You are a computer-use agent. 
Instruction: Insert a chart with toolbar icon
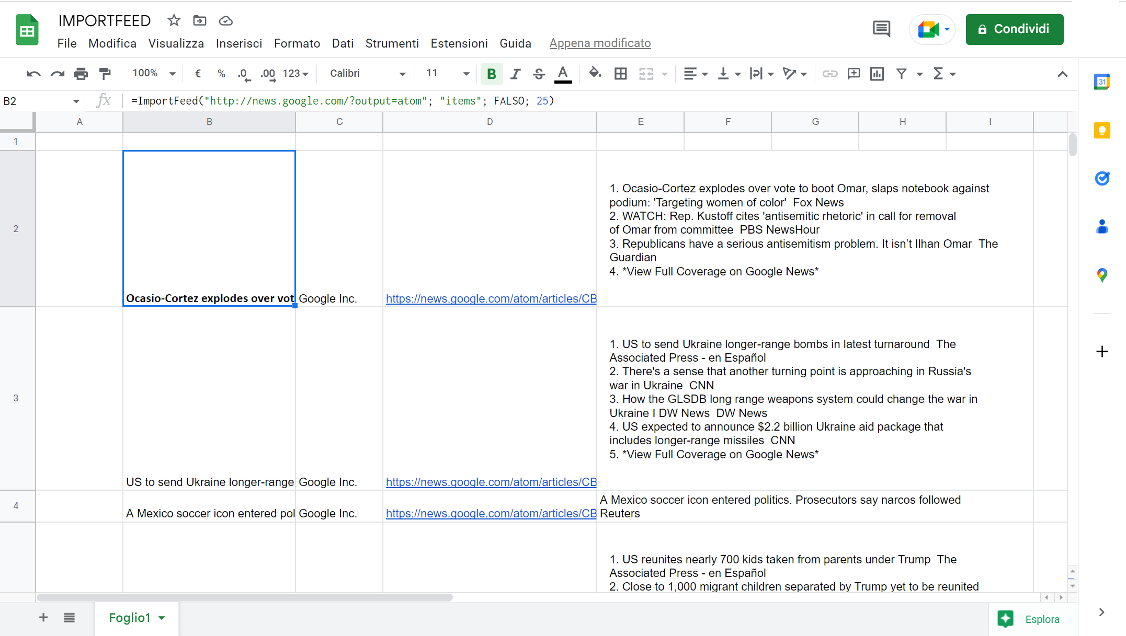(x=877, y=74)
